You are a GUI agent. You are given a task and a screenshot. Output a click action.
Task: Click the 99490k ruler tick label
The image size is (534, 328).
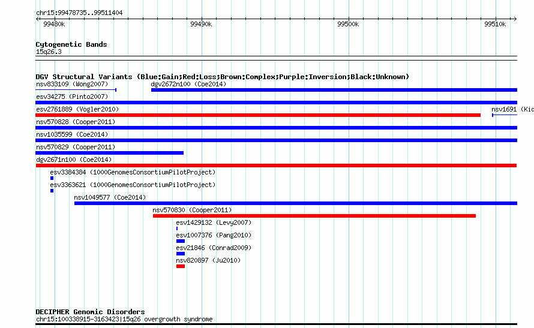(201, 24)
